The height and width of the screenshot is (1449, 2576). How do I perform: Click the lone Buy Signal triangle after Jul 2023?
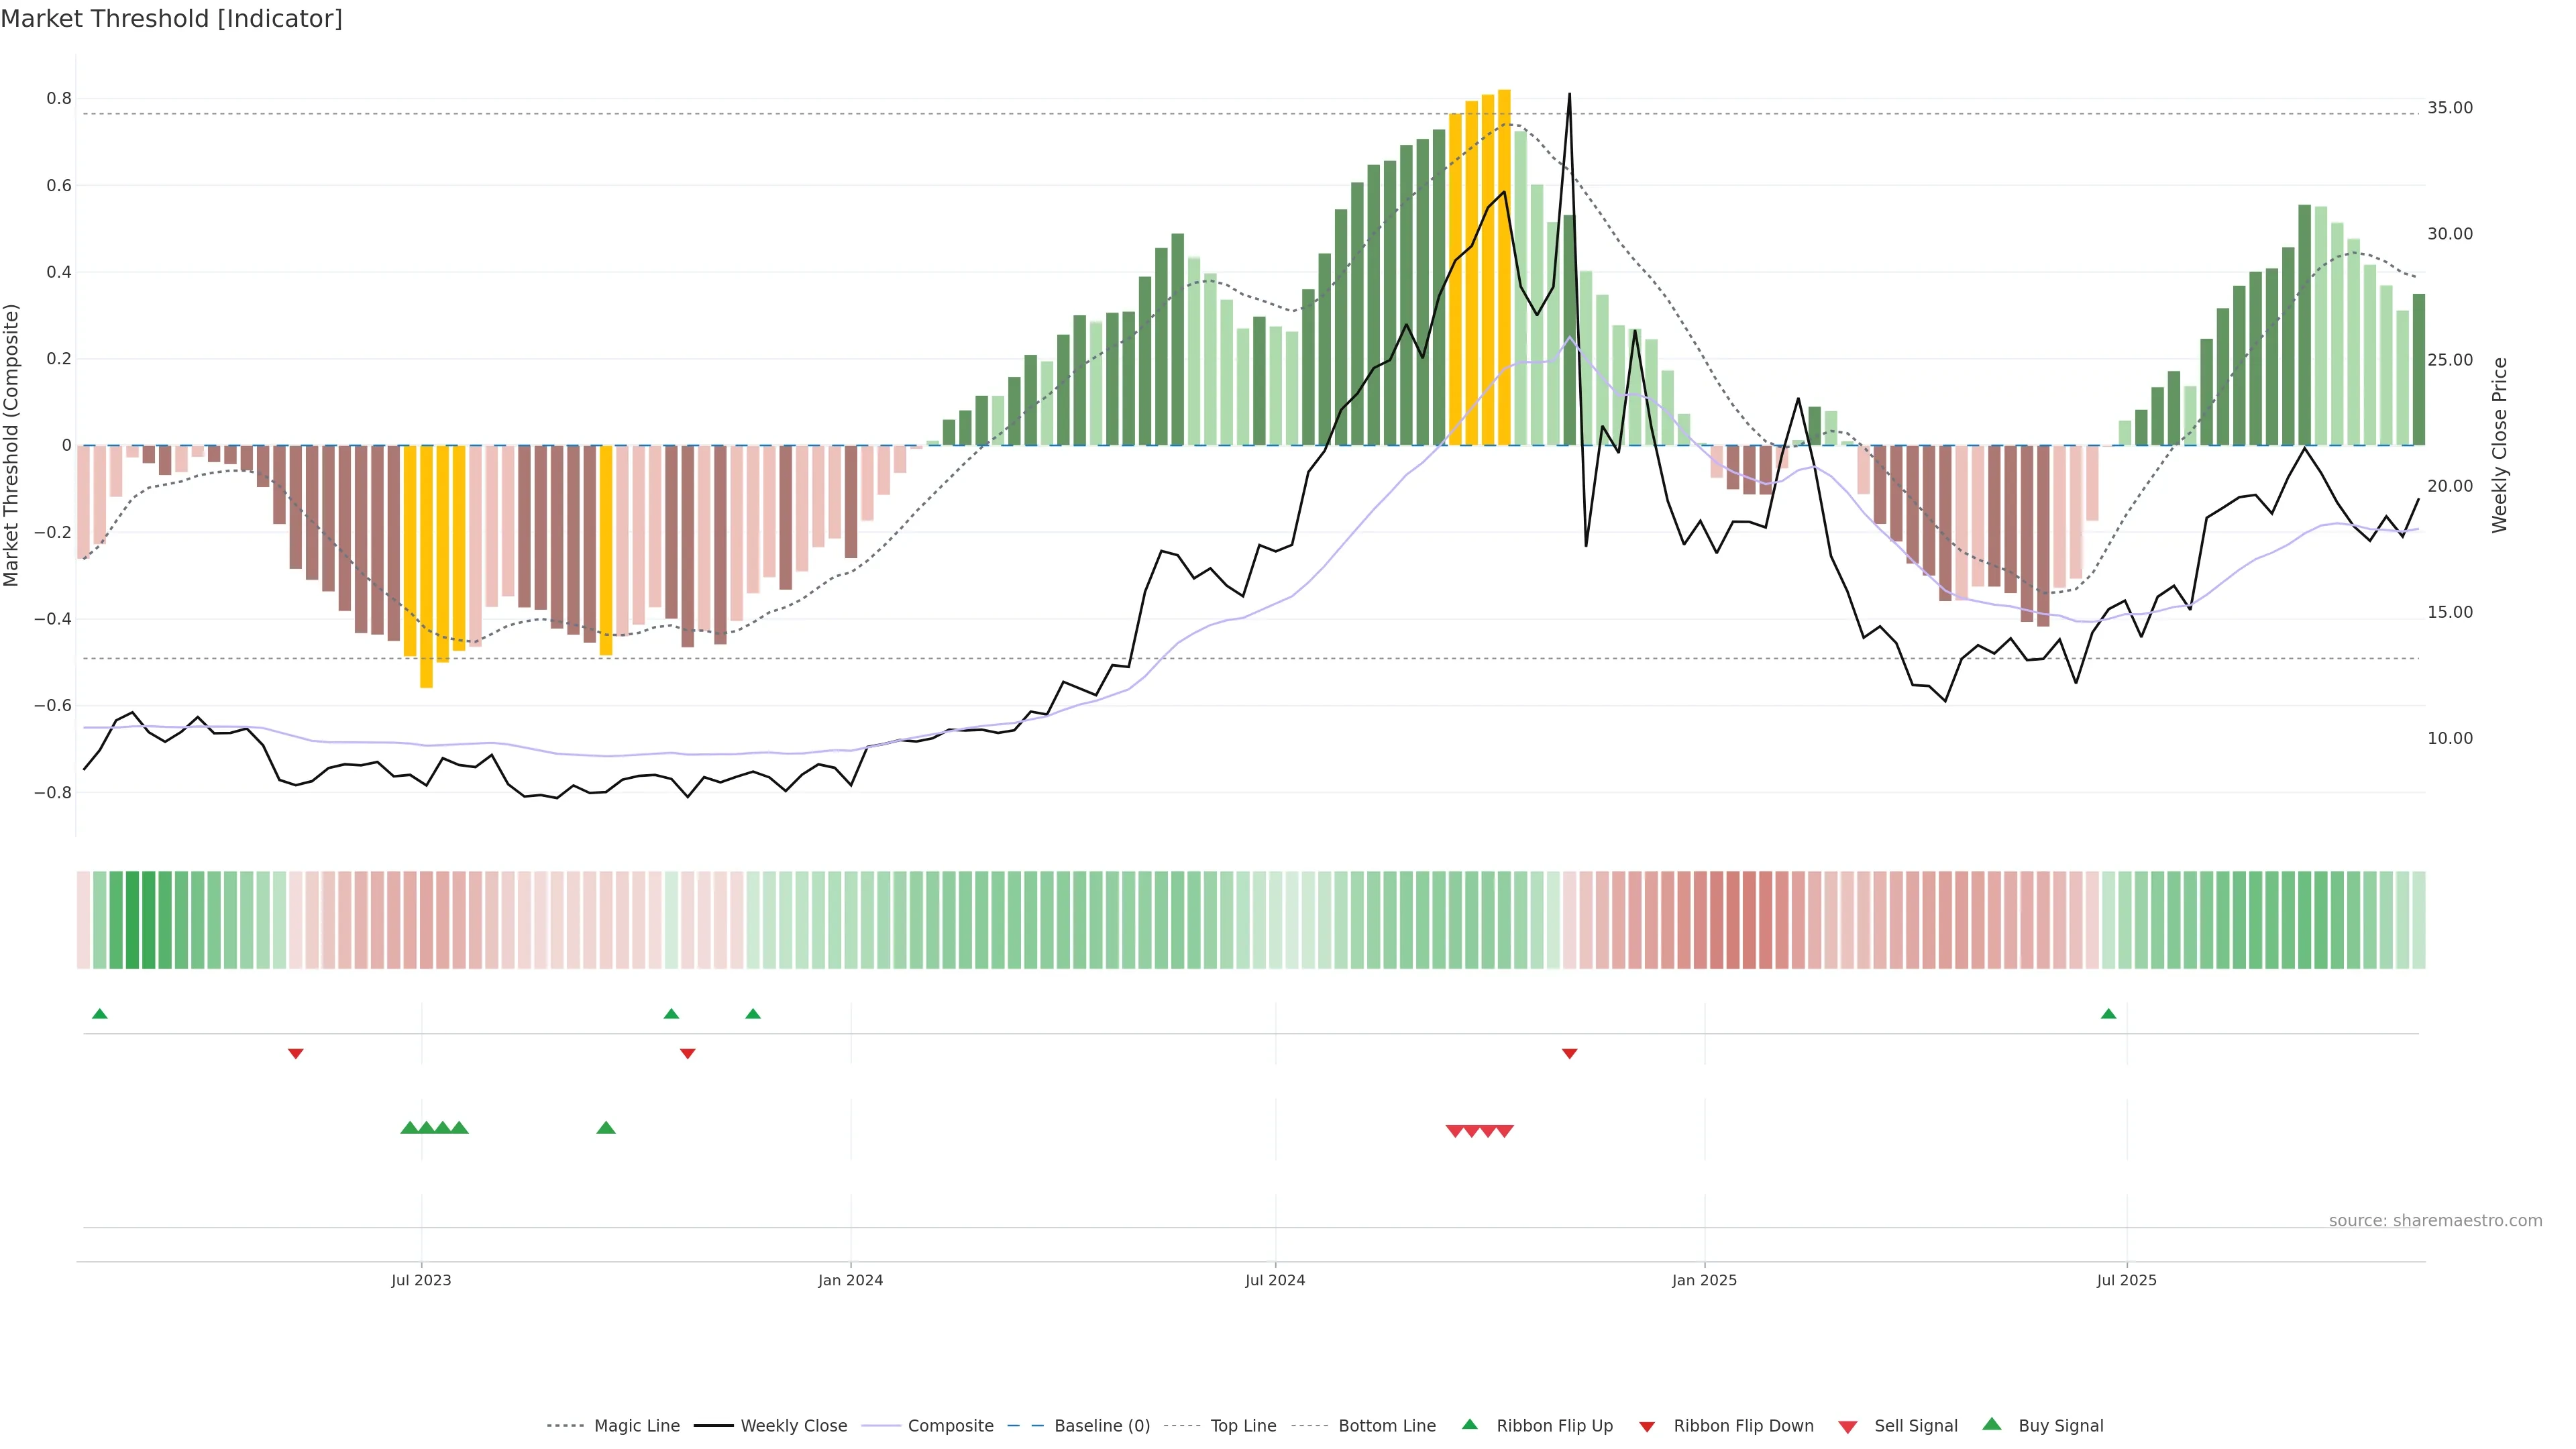point(605,1128)
